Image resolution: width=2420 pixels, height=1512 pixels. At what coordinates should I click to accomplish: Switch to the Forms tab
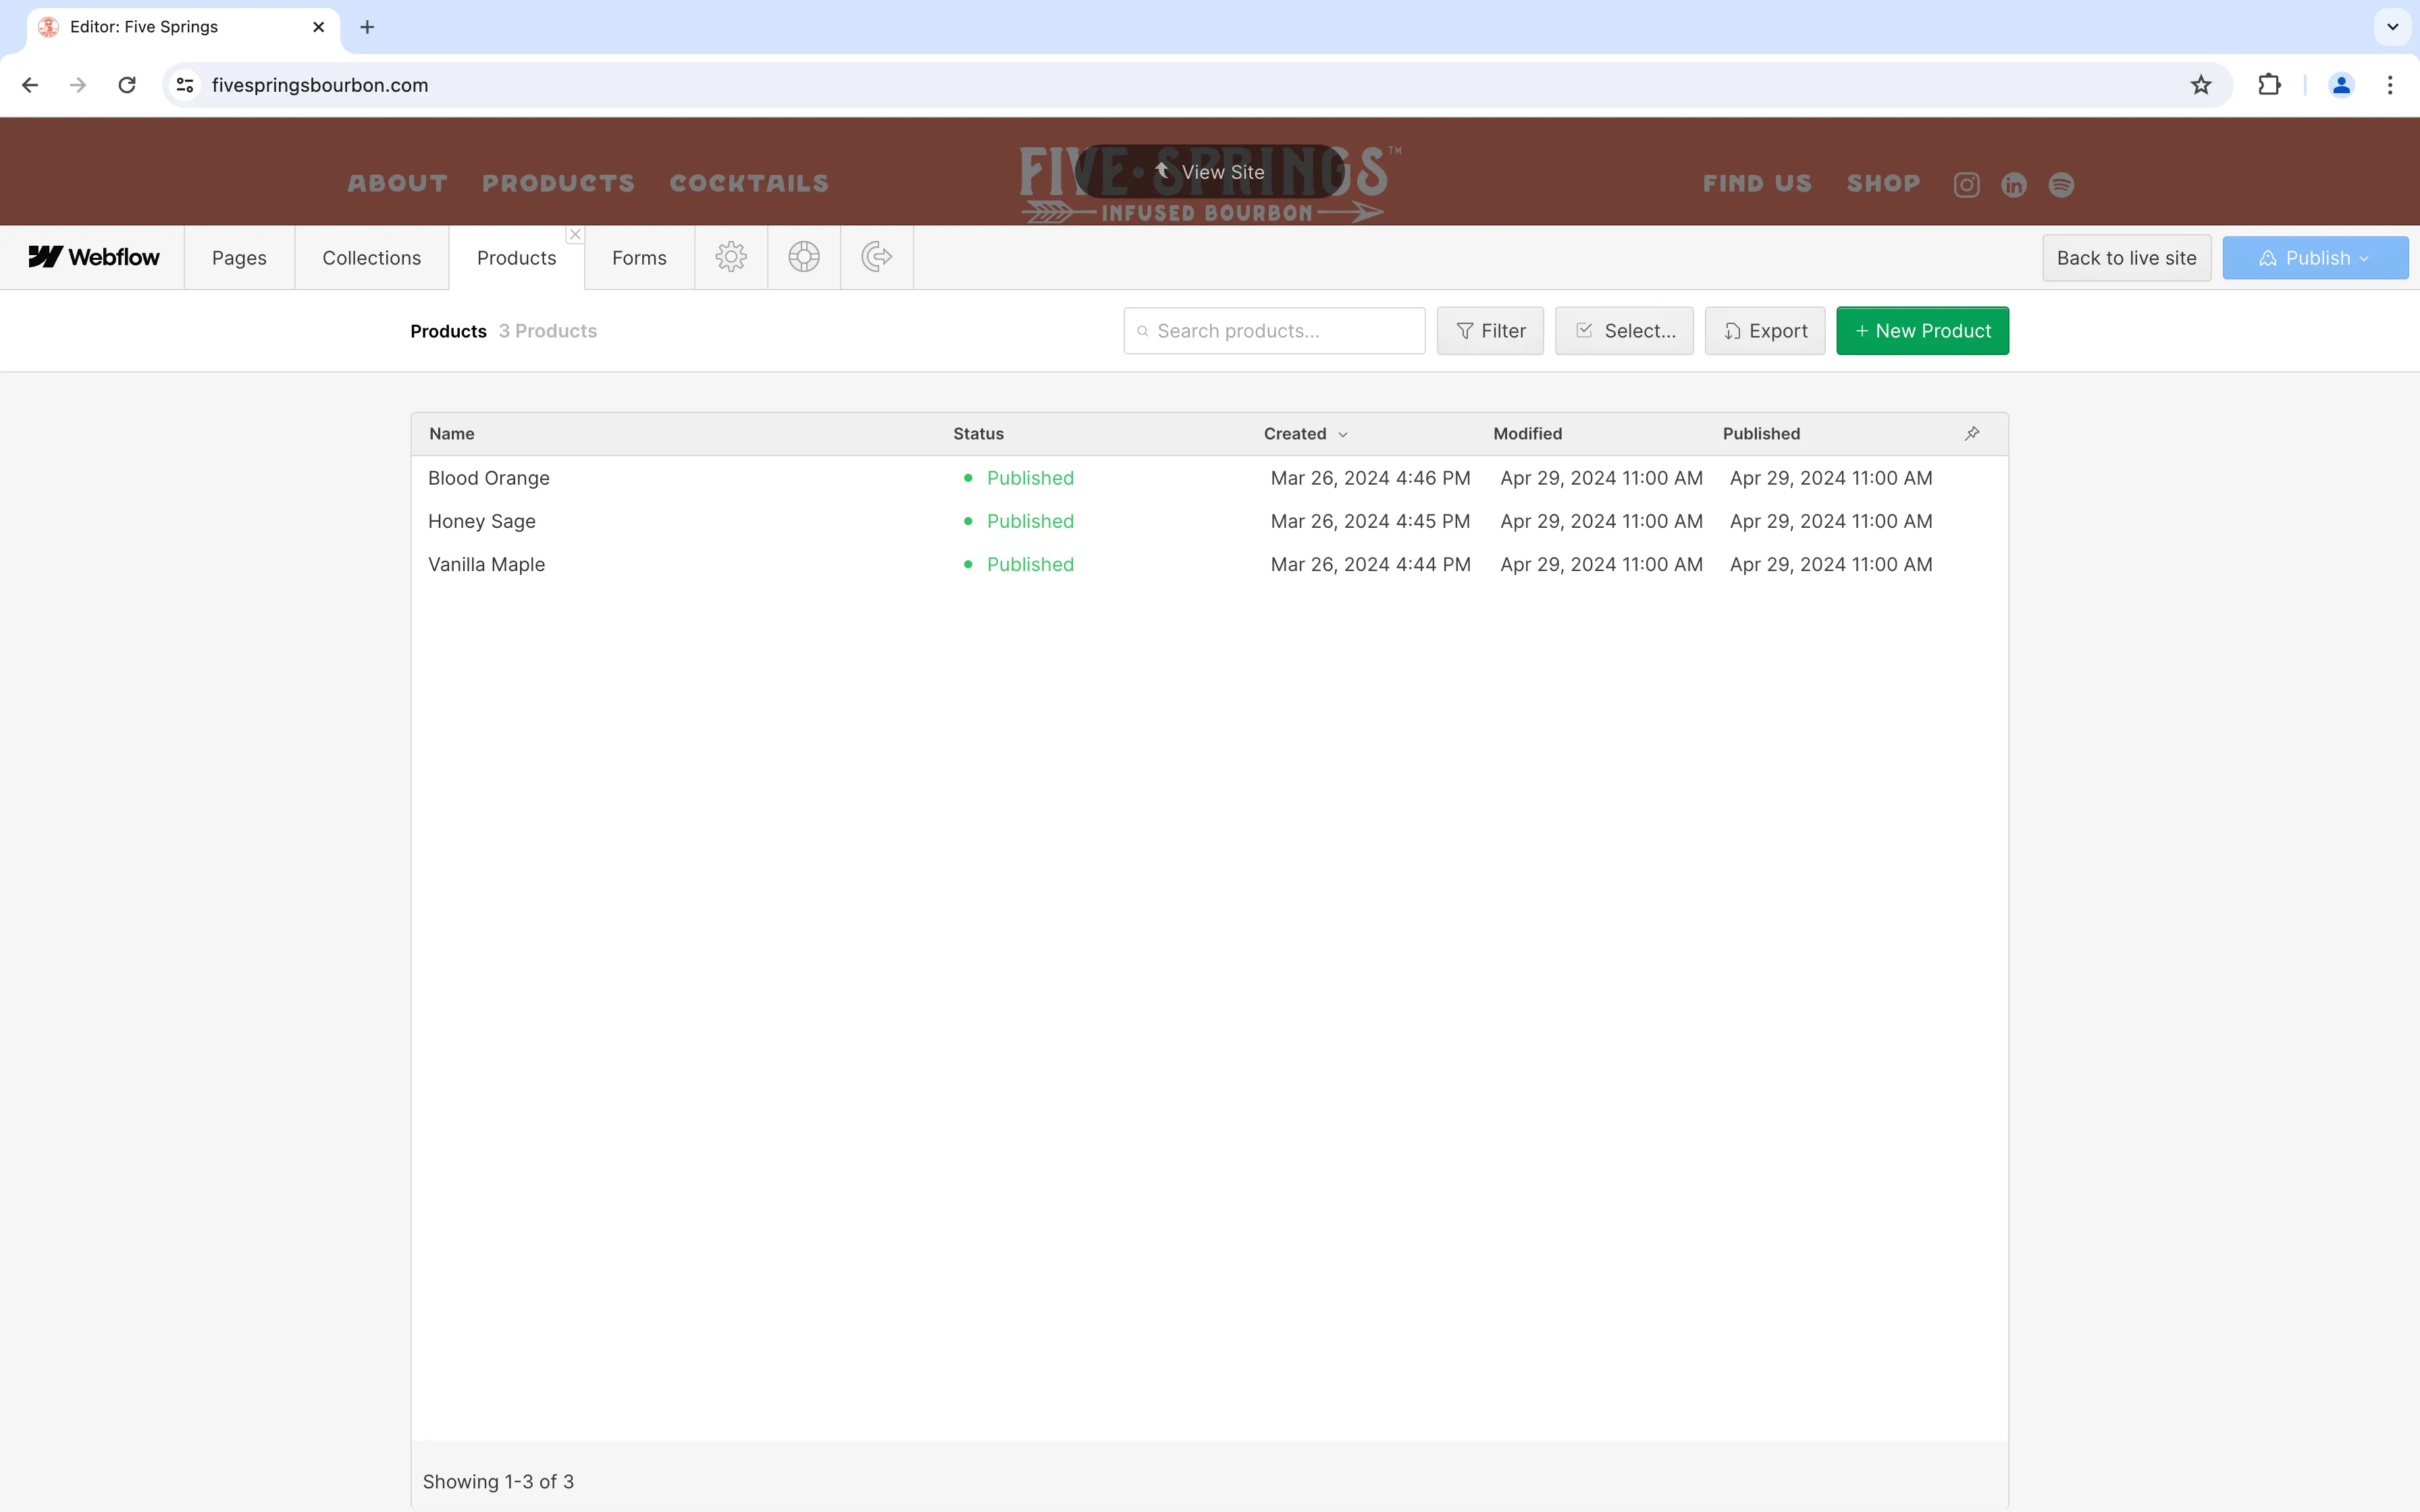[638, 257]
